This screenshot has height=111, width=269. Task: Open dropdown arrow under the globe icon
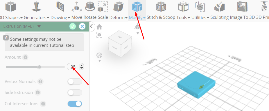tap(100, 61)
